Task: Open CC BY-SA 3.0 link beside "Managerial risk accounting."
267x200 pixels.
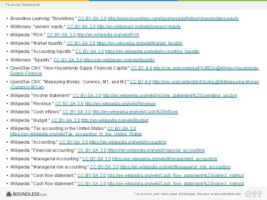Action: pyautogui.click(x=104, y=167)
